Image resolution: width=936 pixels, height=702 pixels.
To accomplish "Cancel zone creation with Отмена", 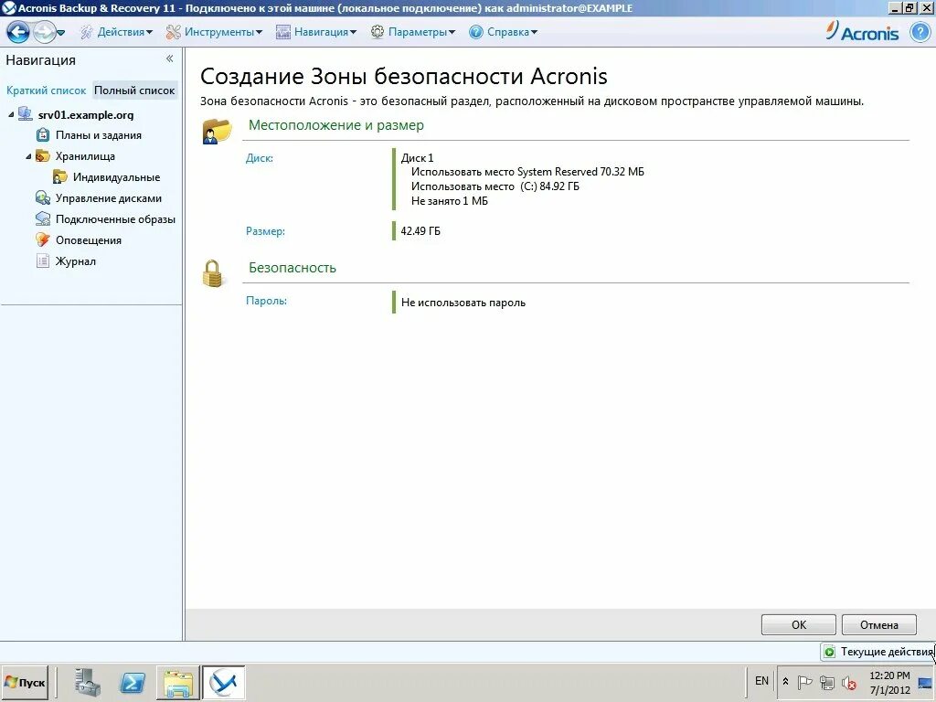I will pyautogui.click(x=878, y=624).
